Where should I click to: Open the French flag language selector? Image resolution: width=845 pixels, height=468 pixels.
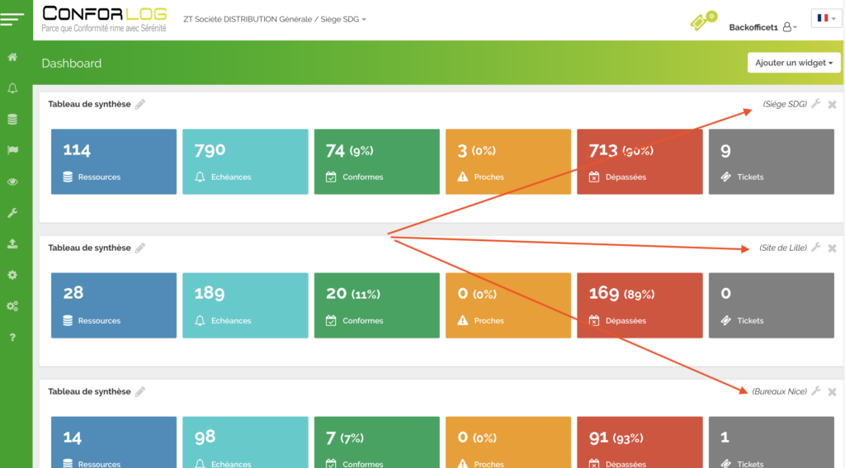tap(826, 18)
